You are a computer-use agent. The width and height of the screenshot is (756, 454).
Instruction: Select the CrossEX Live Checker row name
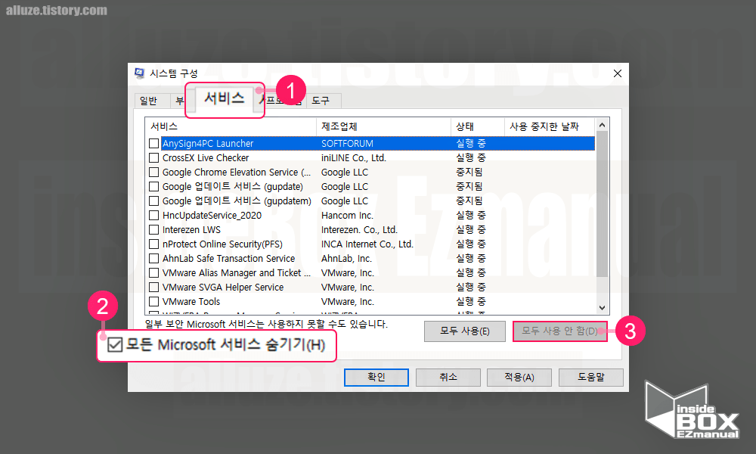pyautogui.click(x=206, y=158)
